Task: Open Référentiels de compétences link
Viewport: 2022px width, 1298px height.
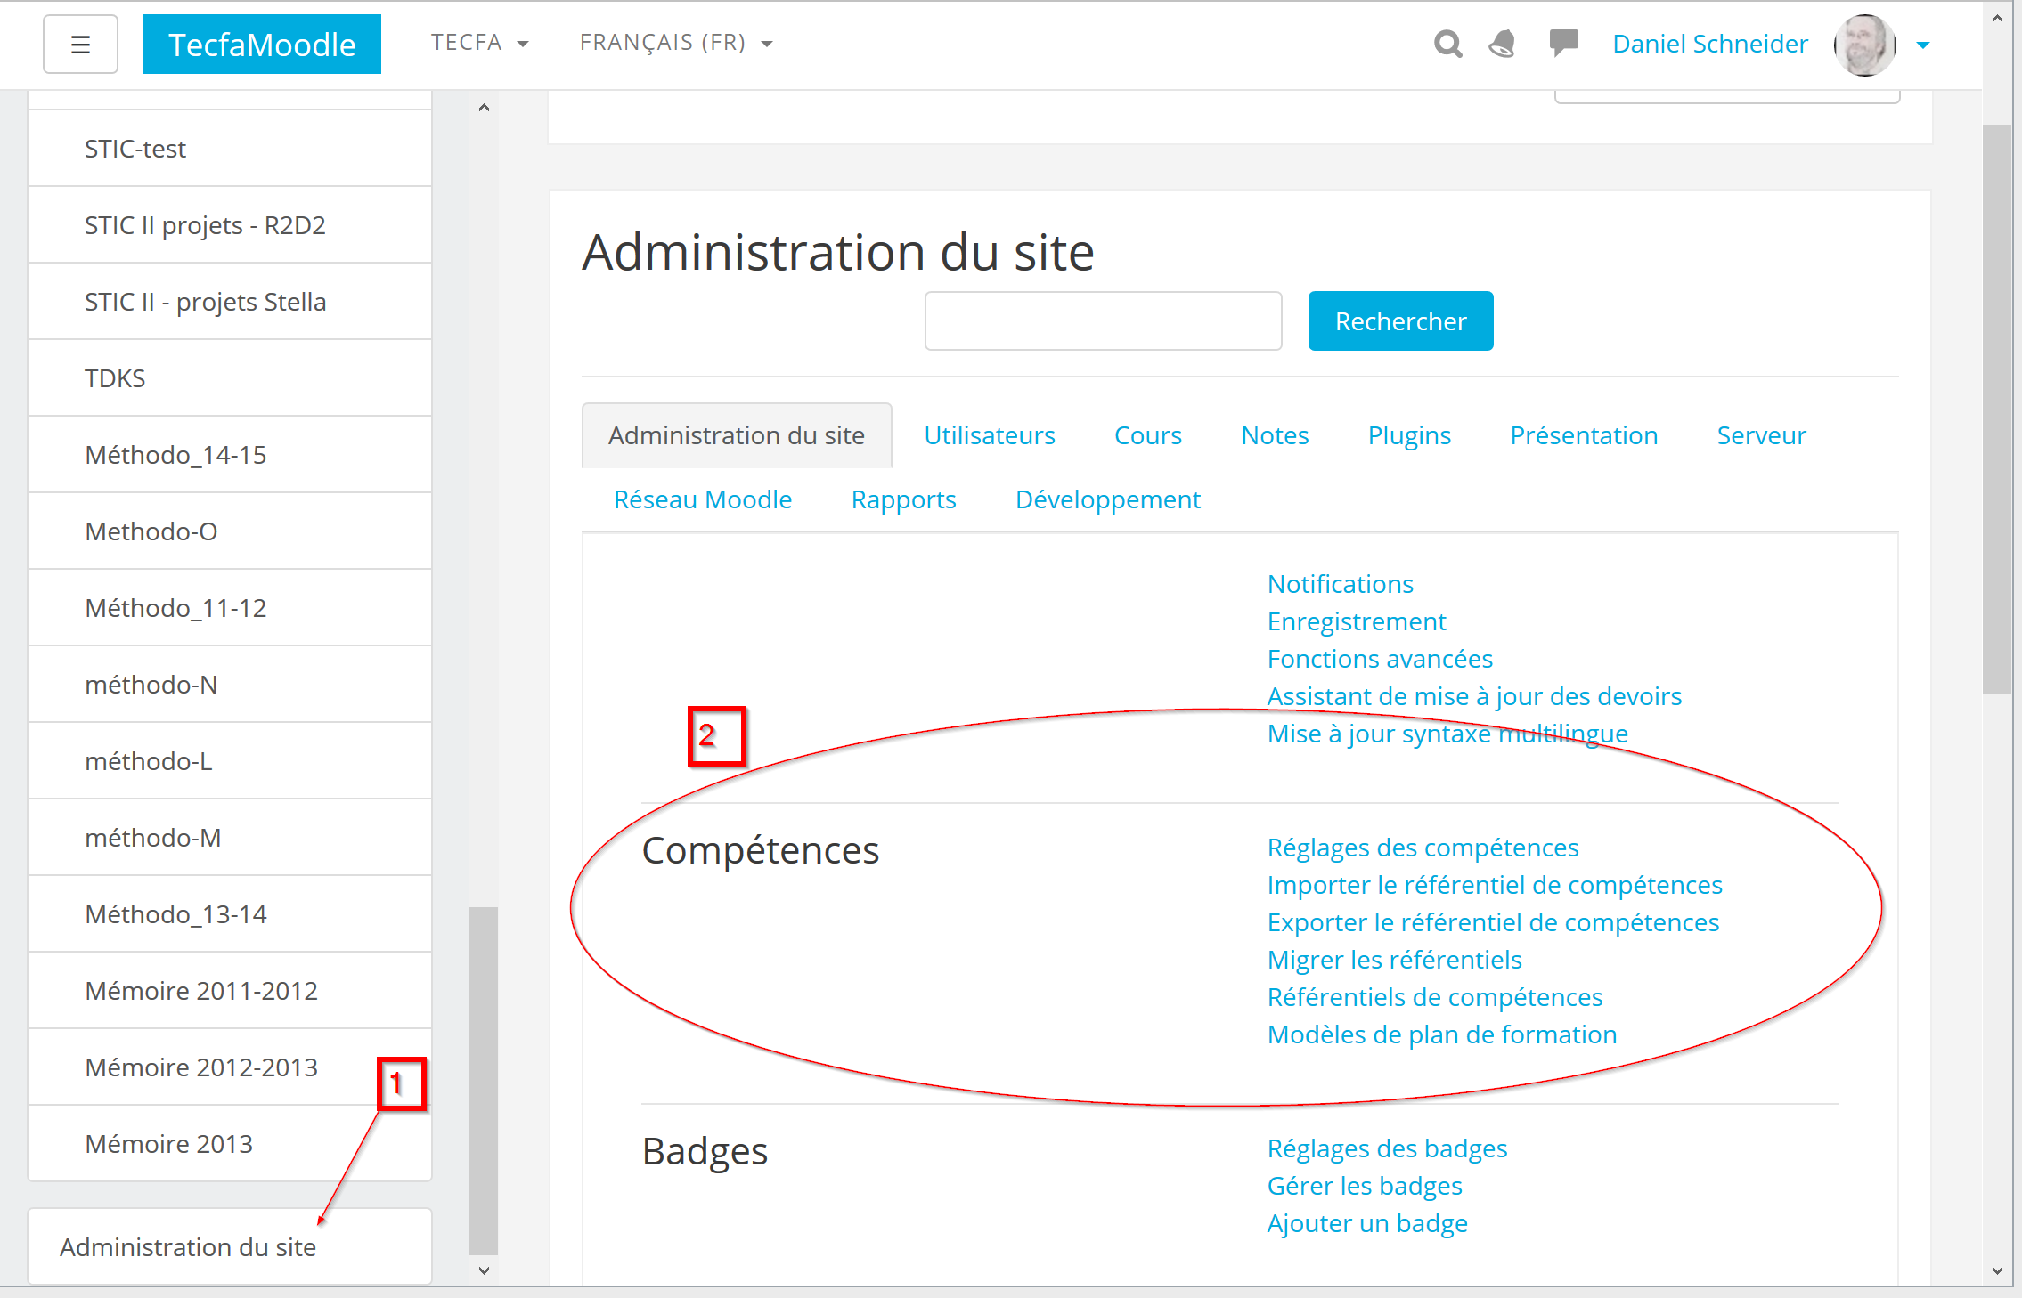Action: click(x=1435, y=997)
